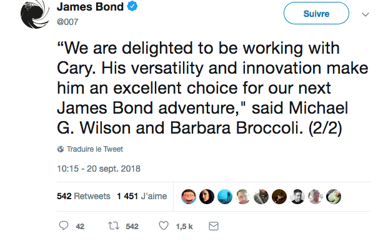Click the blue verified badge
Image resolution: width=378 pixels, height=246 pixels.
pyautogui.click(x=132, y=6)
